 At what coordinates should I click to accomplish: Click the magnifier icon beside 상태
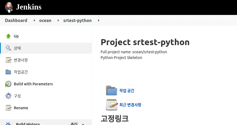8,48
